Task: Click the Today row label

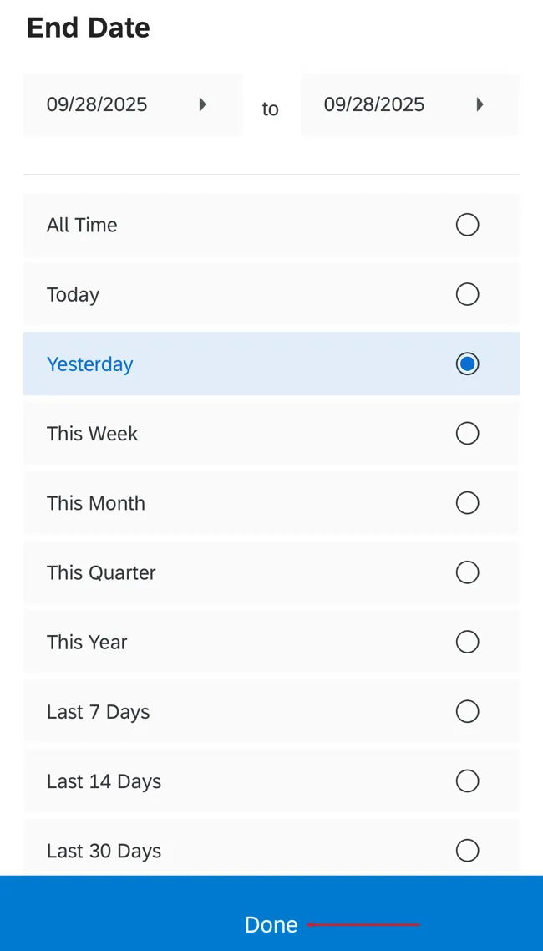Action: (73, 294)
